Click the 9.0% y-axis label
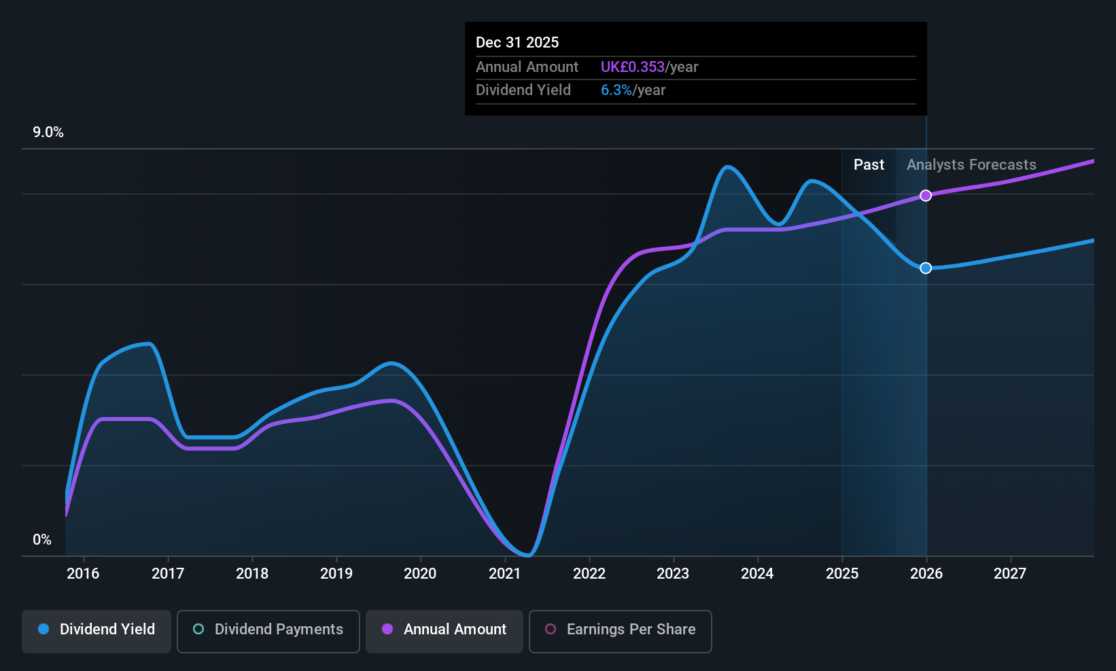1116x671 pixels. pyautogui.click(x=48, y=132)
